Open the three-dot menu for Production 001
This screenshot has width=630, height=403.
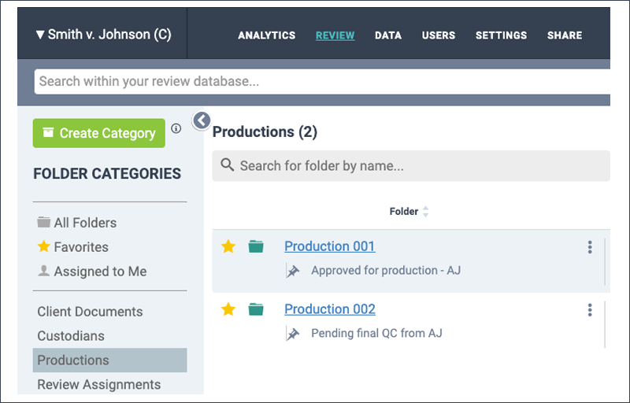coord(590,247)
